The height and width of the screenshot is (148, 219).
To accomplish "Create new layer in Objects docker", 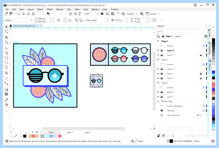I will click(158, 136).
